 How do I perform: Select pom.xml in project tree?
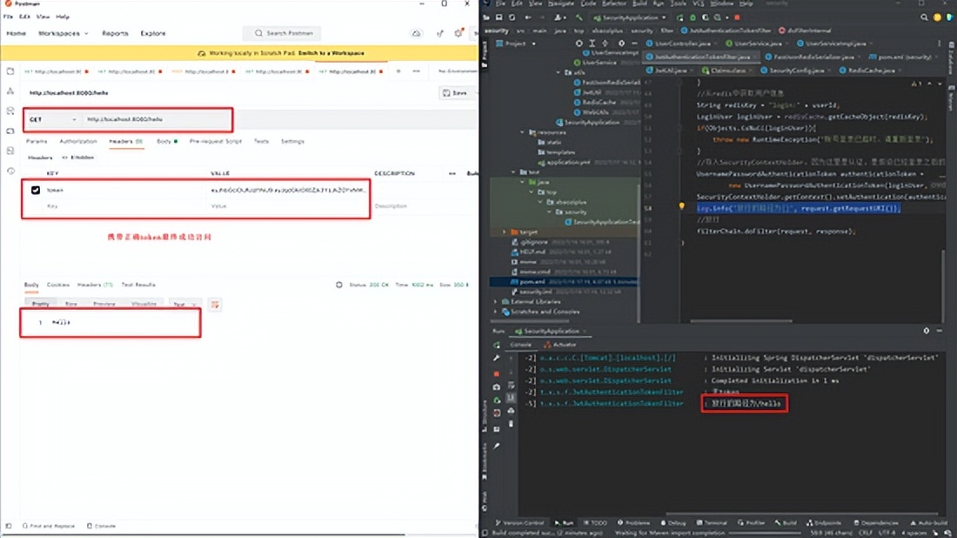[x=564, y=281]
